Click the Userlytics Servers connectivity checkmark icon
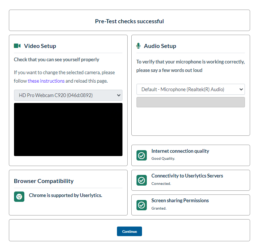This screenshot has height=252, width=256. pyautogui.click(x=142, y=180)
